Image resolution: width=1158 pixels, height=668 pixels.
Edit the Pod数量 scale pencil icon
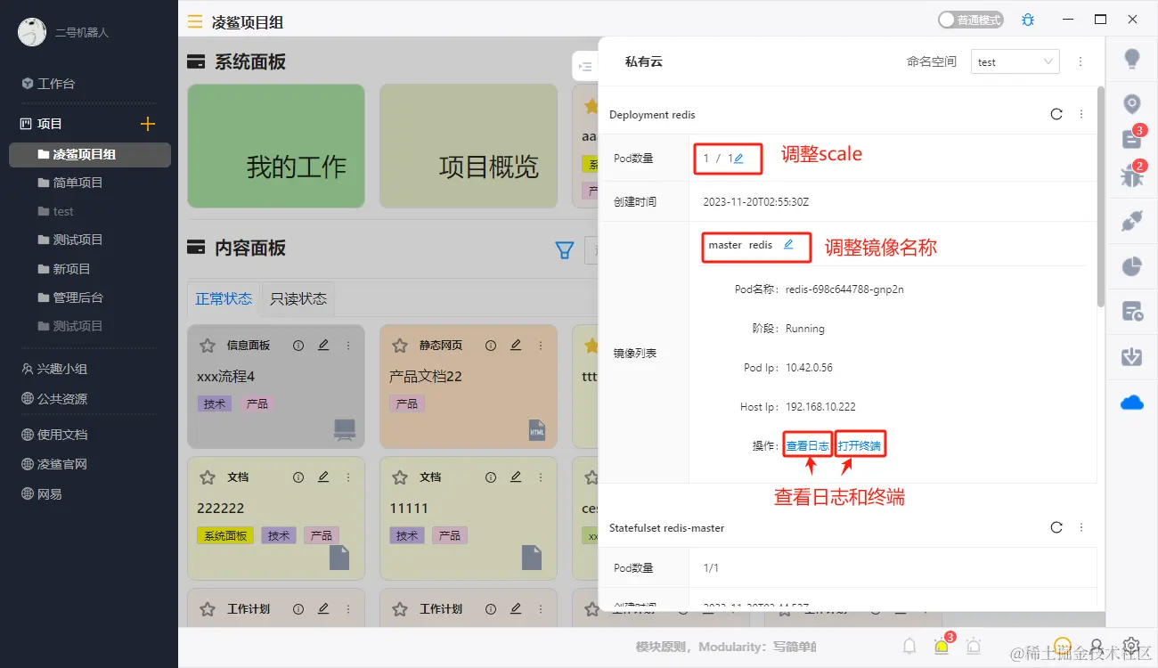(x=738, y=159)
